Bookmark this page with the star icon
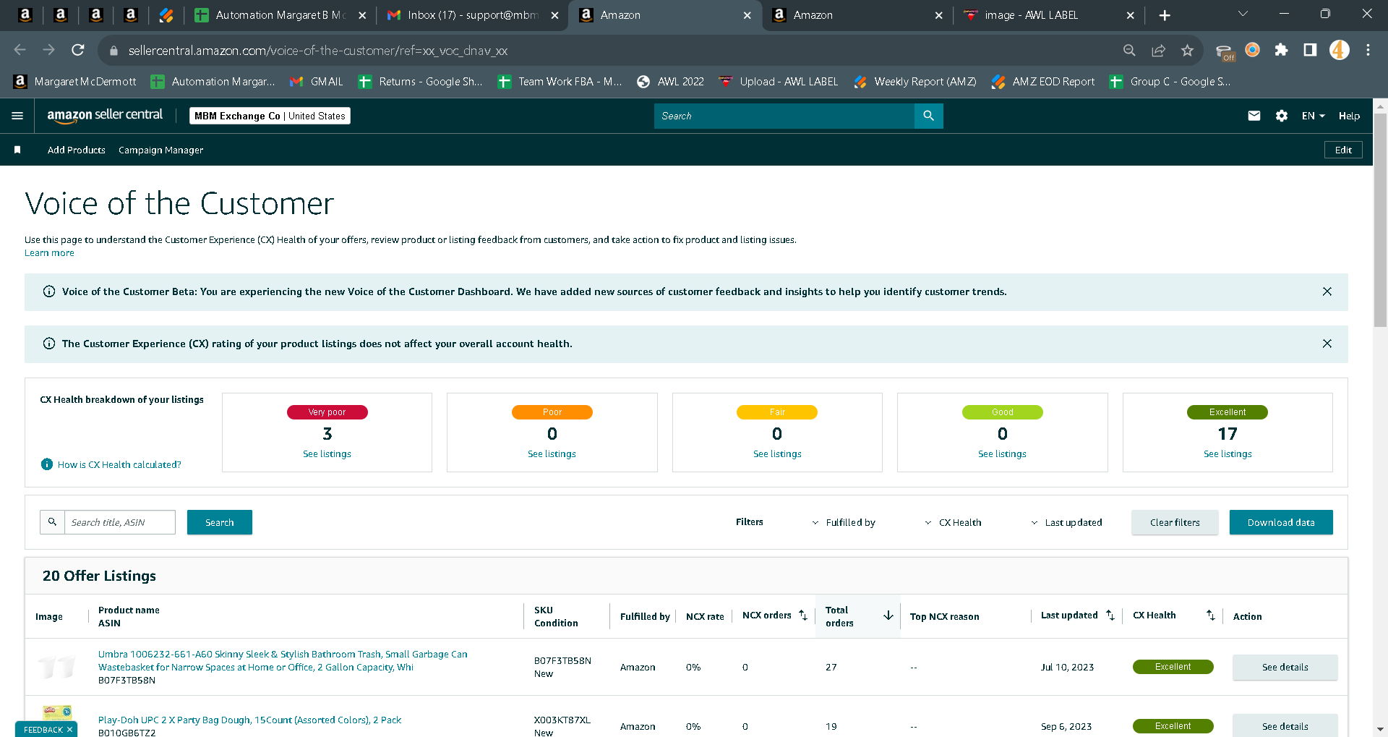Screen dimensions: 1388x737 click(x=1187, y=50)
